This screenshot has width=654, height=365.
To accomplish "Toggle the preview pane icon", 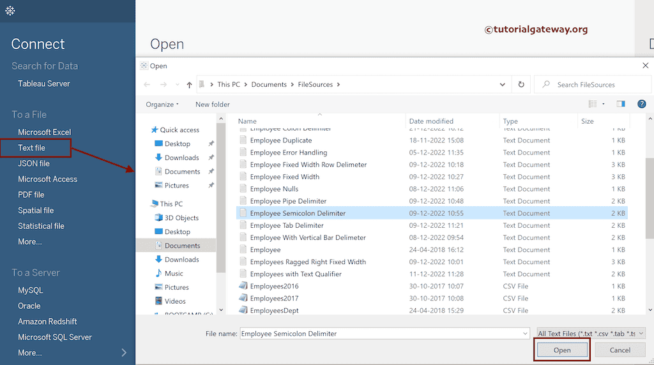I will (x=621, y=104).
